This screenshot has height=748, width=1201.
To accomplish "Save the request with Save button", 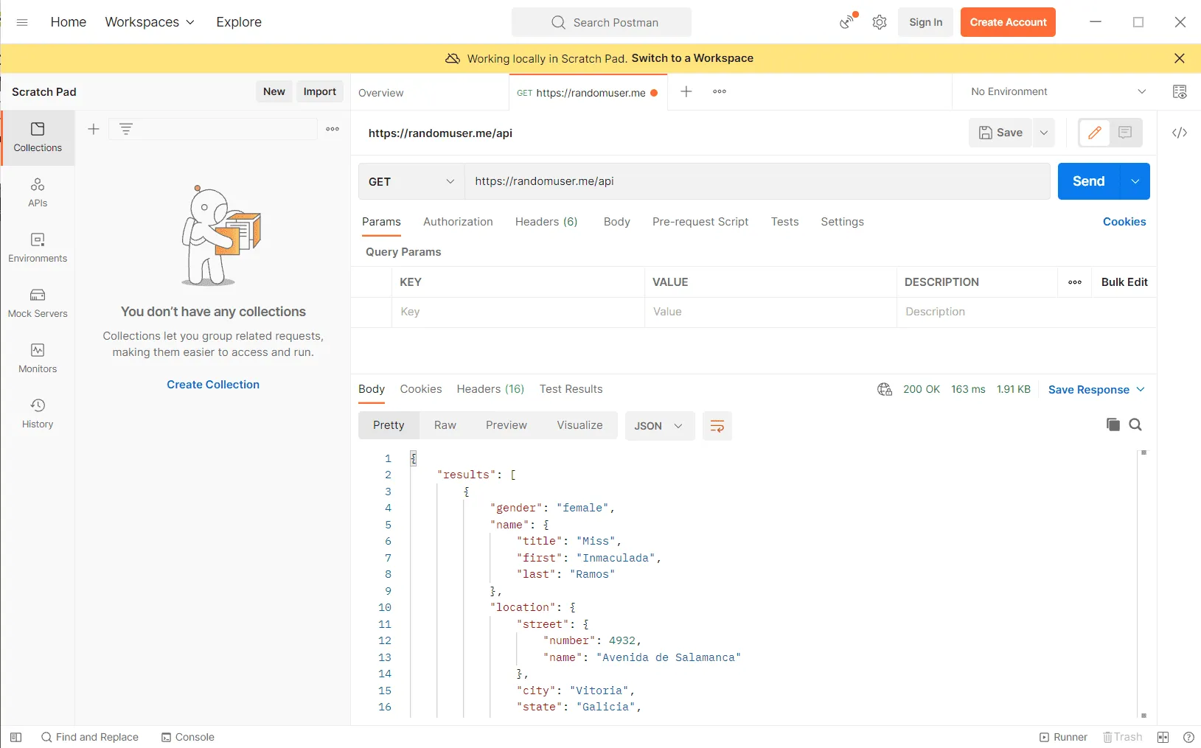I will [x=1000, y=133].
